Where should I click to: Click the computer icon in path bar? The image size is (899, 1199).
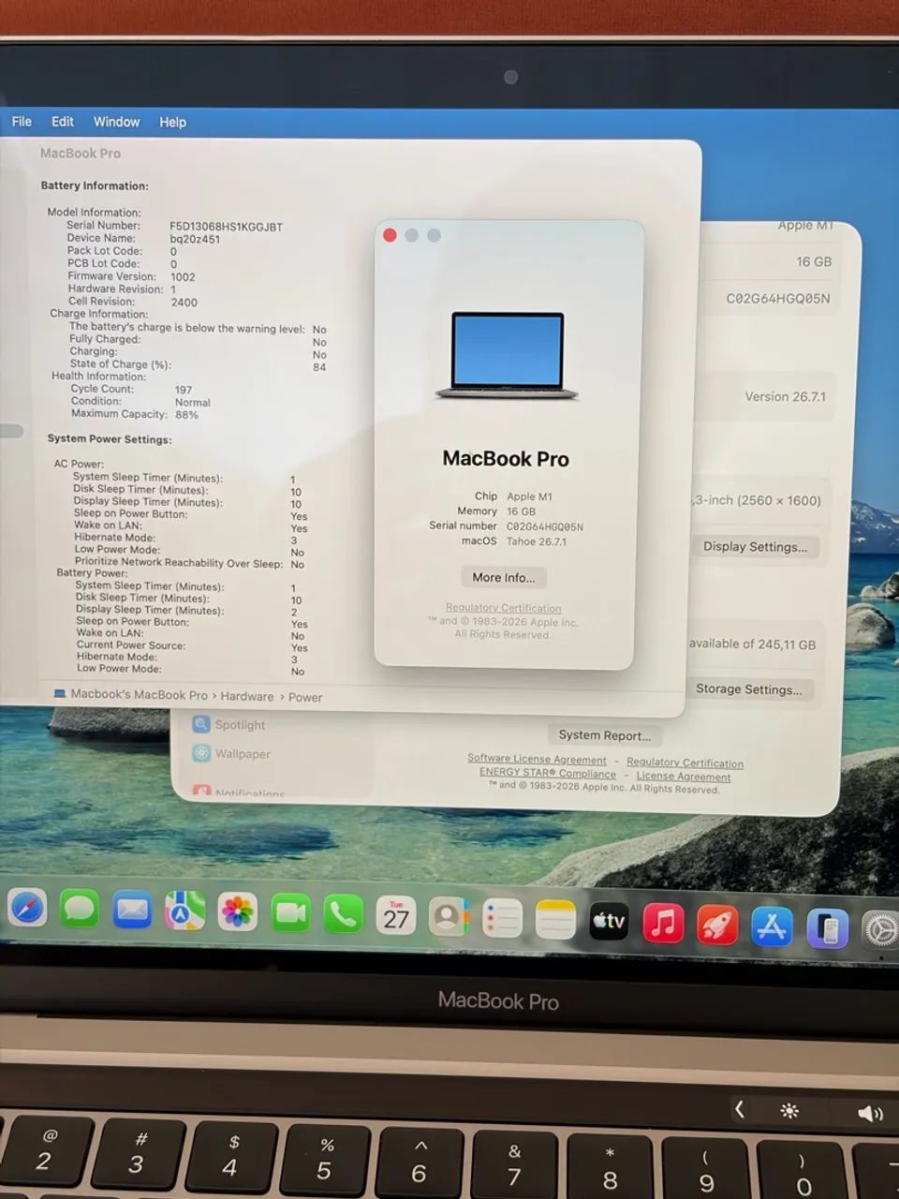pyautogui.click(x=60, y=694)
